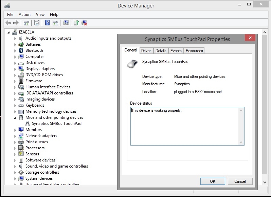Click Device status box scroll down arrow
271x197 pixels.
pos(241,142)
